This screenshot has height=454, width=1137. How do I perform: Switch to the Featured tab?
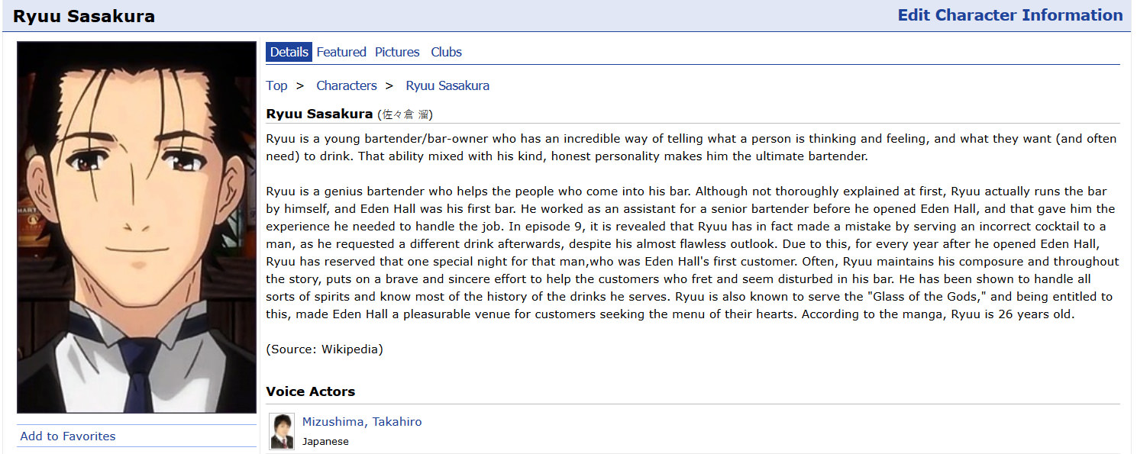pyautogui.click(x=341, y=52)
